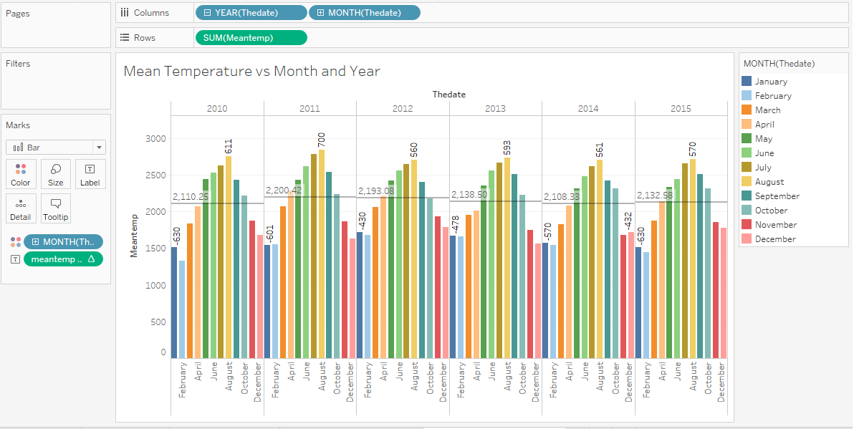Click the chart title Mean Temperature vs Month and Year
The width and height of the screenshot is (854, 429).
pos(251,71)
